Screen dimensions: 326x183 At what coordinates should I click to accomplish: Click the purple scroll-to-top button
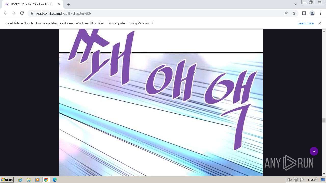coord(314,151)
